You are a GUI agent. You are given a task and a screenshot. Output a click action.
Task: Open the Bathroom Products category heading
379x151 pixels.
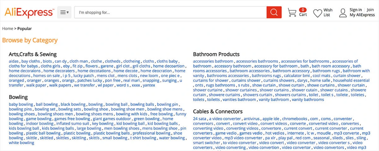point(216,54)
